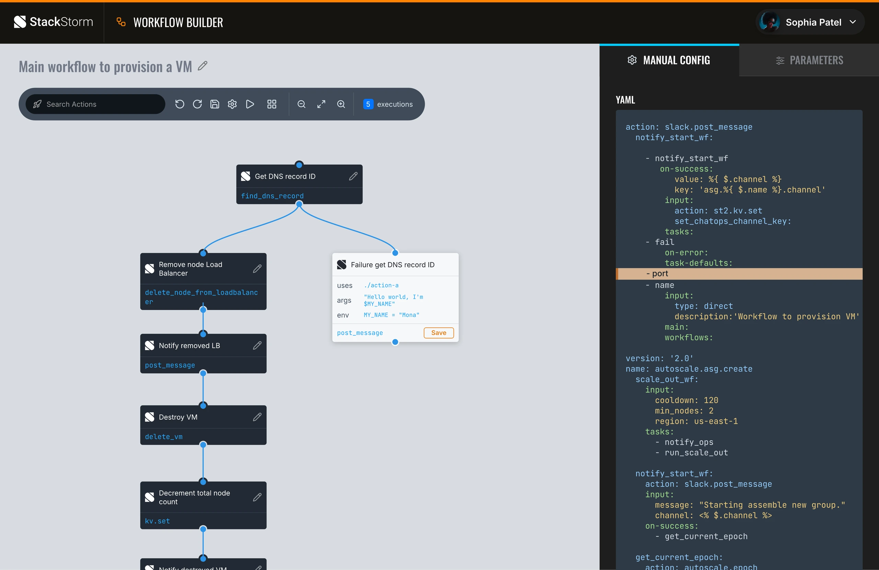
Task: Click the delete_vm action label
Action: (x=164, y=437)
